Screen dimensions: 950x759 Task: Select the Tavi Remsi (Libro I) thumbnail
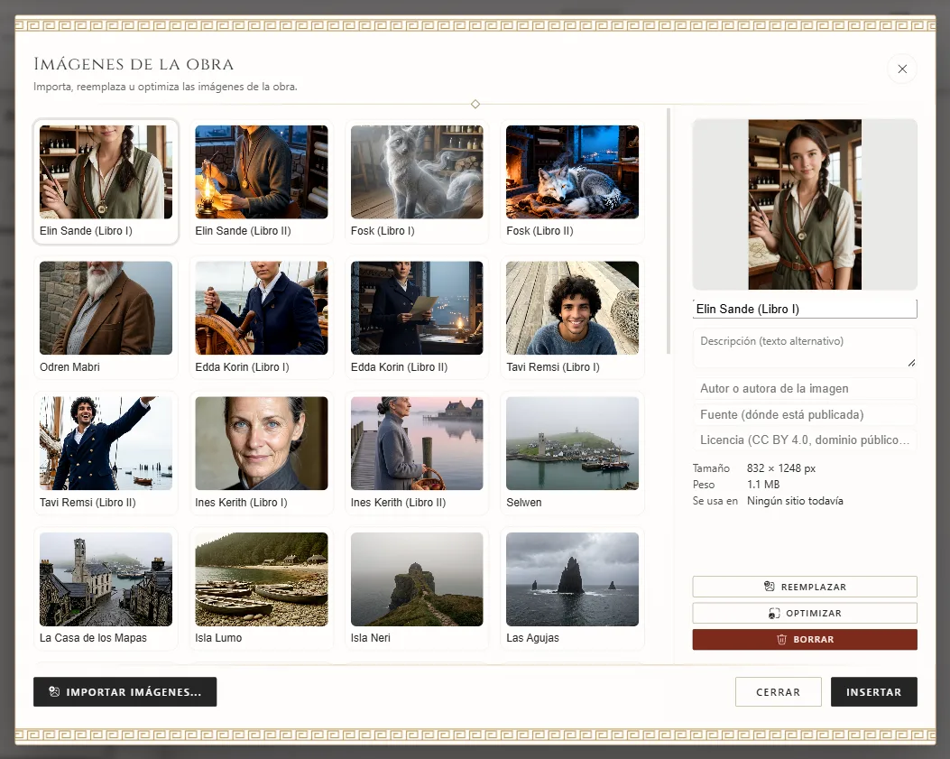click(573, 318)
